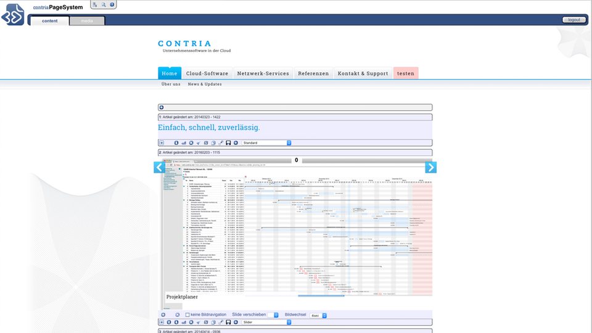Image resolution: width=592 pixels, height=333 pixels.
Task: Open the help question mark icon
Action: point(112,4)
